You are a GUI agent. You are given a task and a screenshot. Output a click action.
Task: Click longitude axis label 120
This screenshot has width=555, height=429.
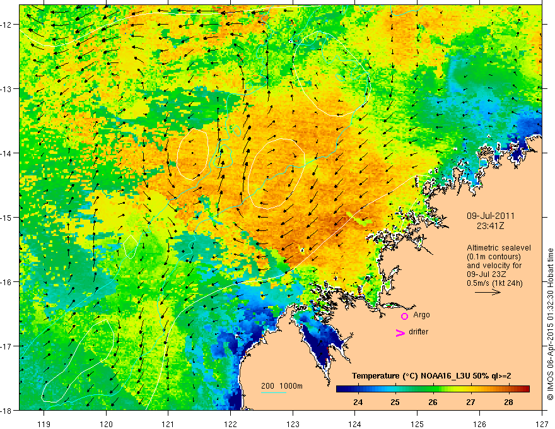point(106,424)
